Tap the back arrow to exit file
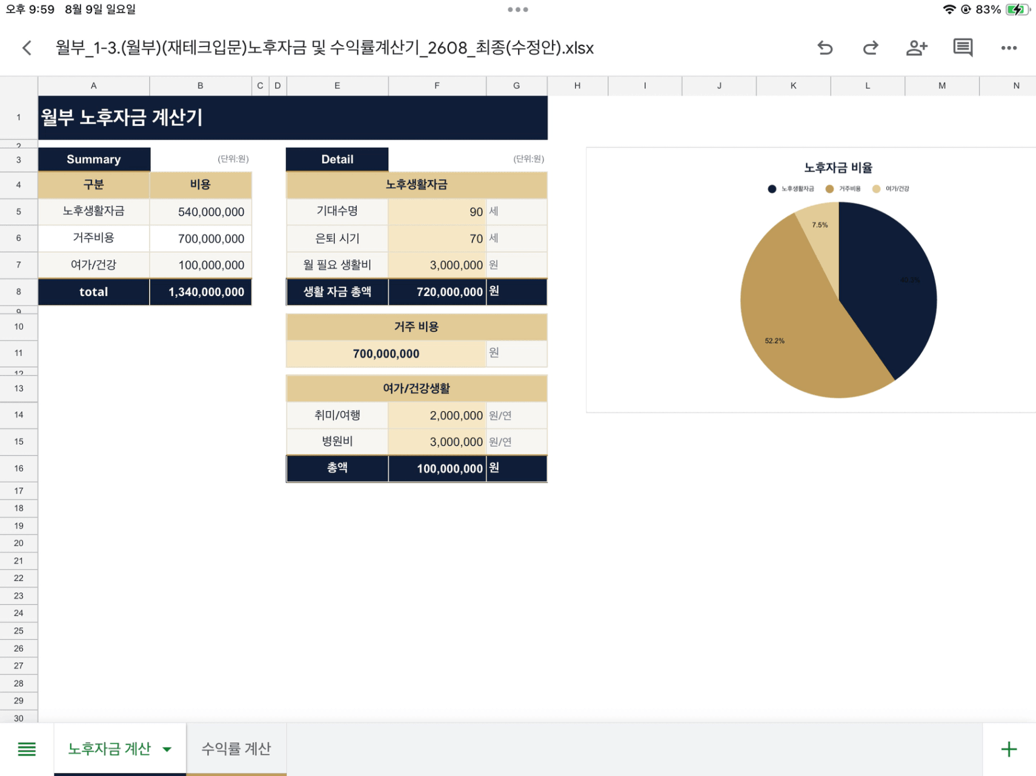The height and width of the screenshot is (776, 1036). 27,48
